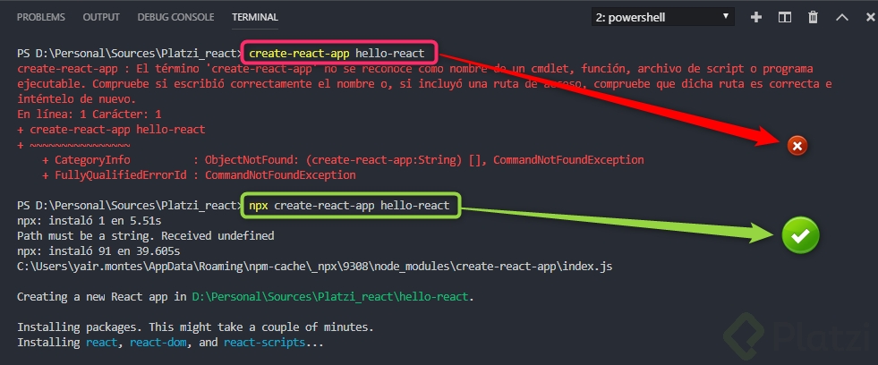878x365 pixels.
Task: Click the first 'PS D:\Personal\Sources\Platzi_react>' prompt
Action: tap(130, 54)
